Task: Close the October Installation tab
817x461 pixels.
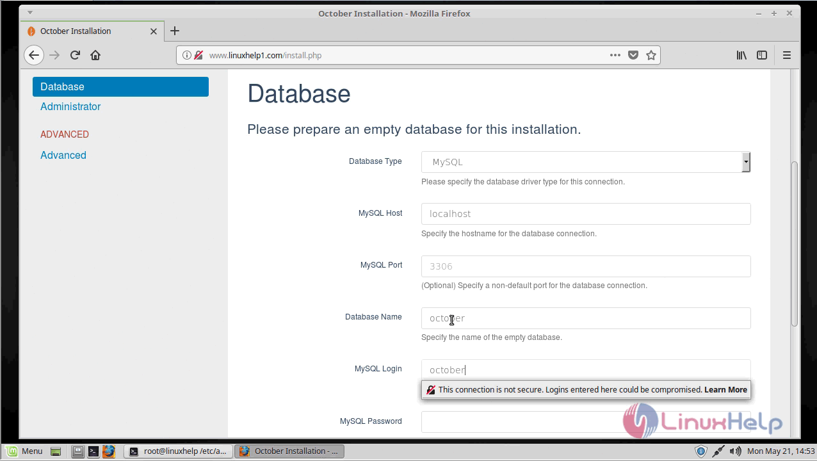Action: (x=154, y=31)
